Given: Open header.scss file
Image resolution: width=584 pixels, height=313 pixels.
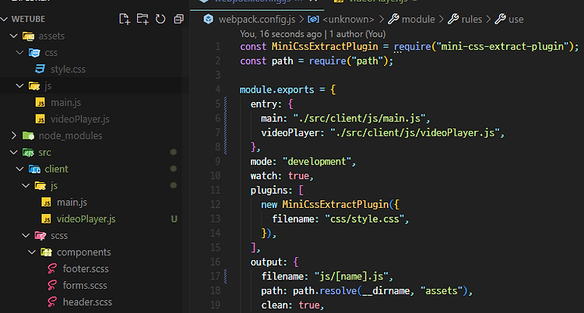Looking at the screenshot, I should [87, 302].
